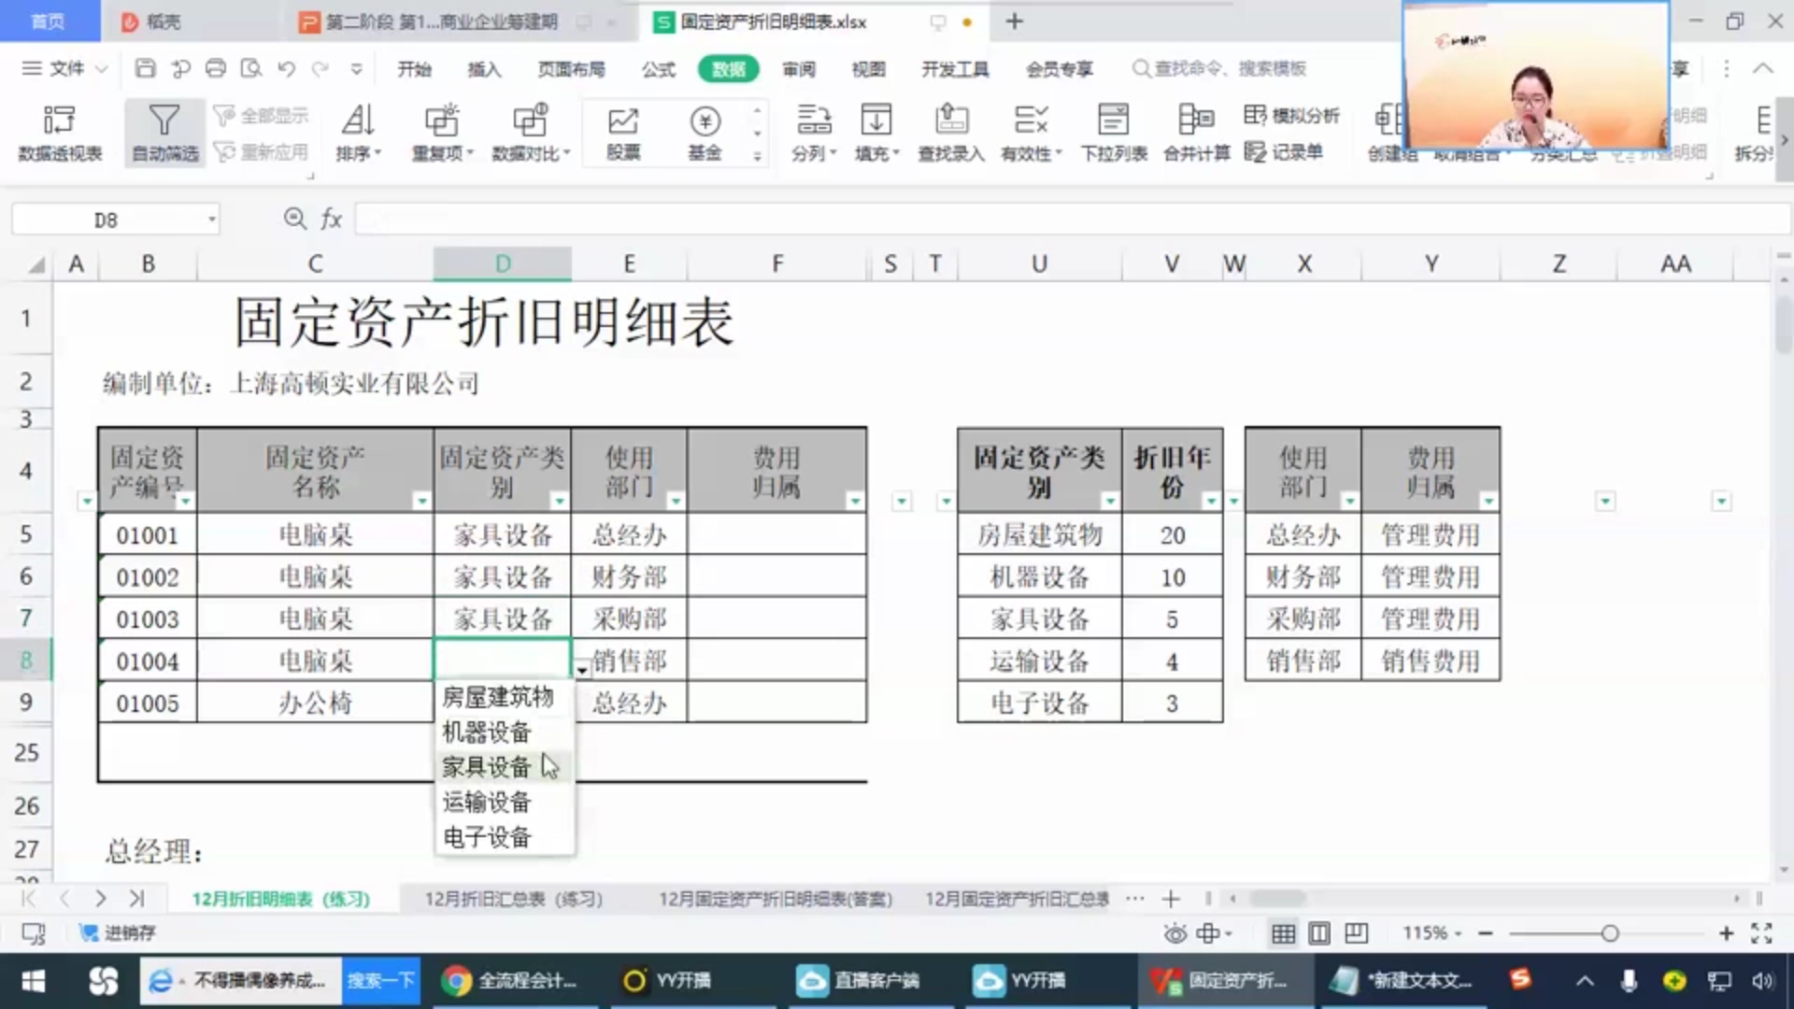Switch to page layout view in status bar
1794x1009 pixels.
pyautogui.click(x=1319, y=932)
